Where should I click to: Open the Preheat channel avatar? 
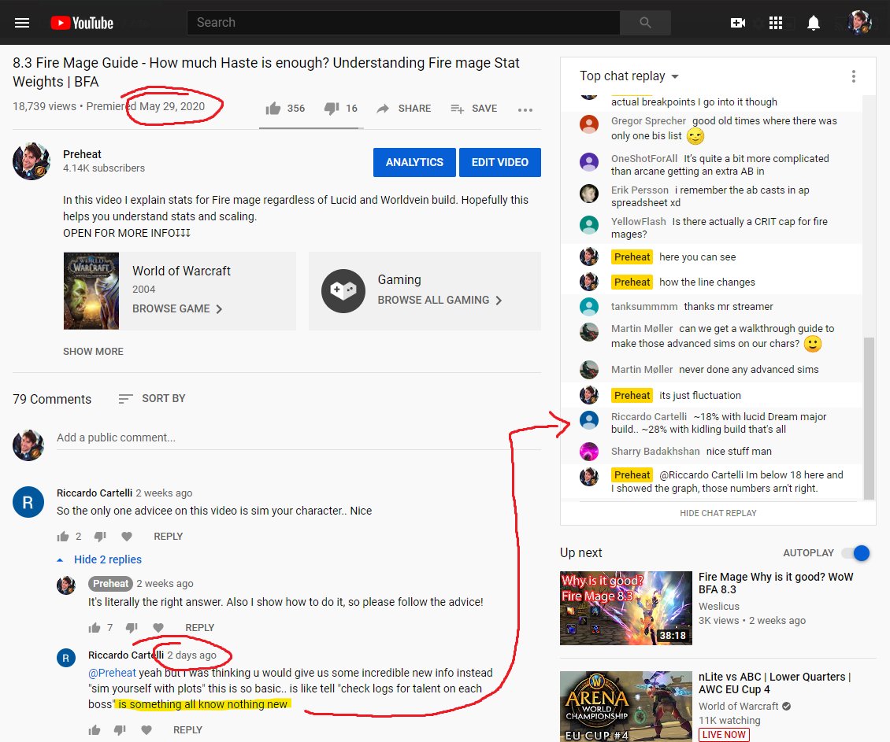pos(32,161)
